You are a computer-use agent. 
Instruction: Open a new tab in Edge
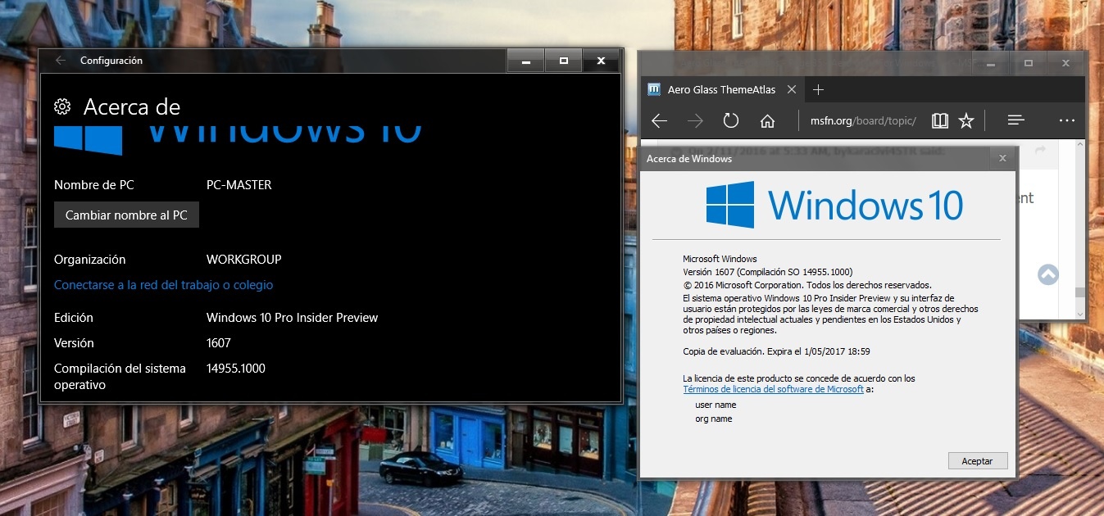tap(818, 90)
